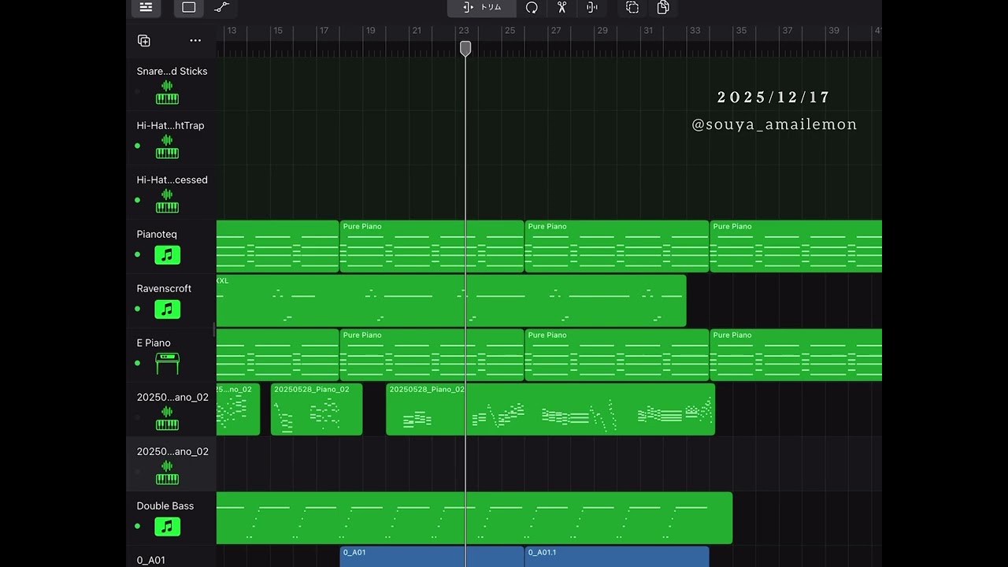Select the scissors split tool
The image size is (1008, 567).
coord(561,7)
